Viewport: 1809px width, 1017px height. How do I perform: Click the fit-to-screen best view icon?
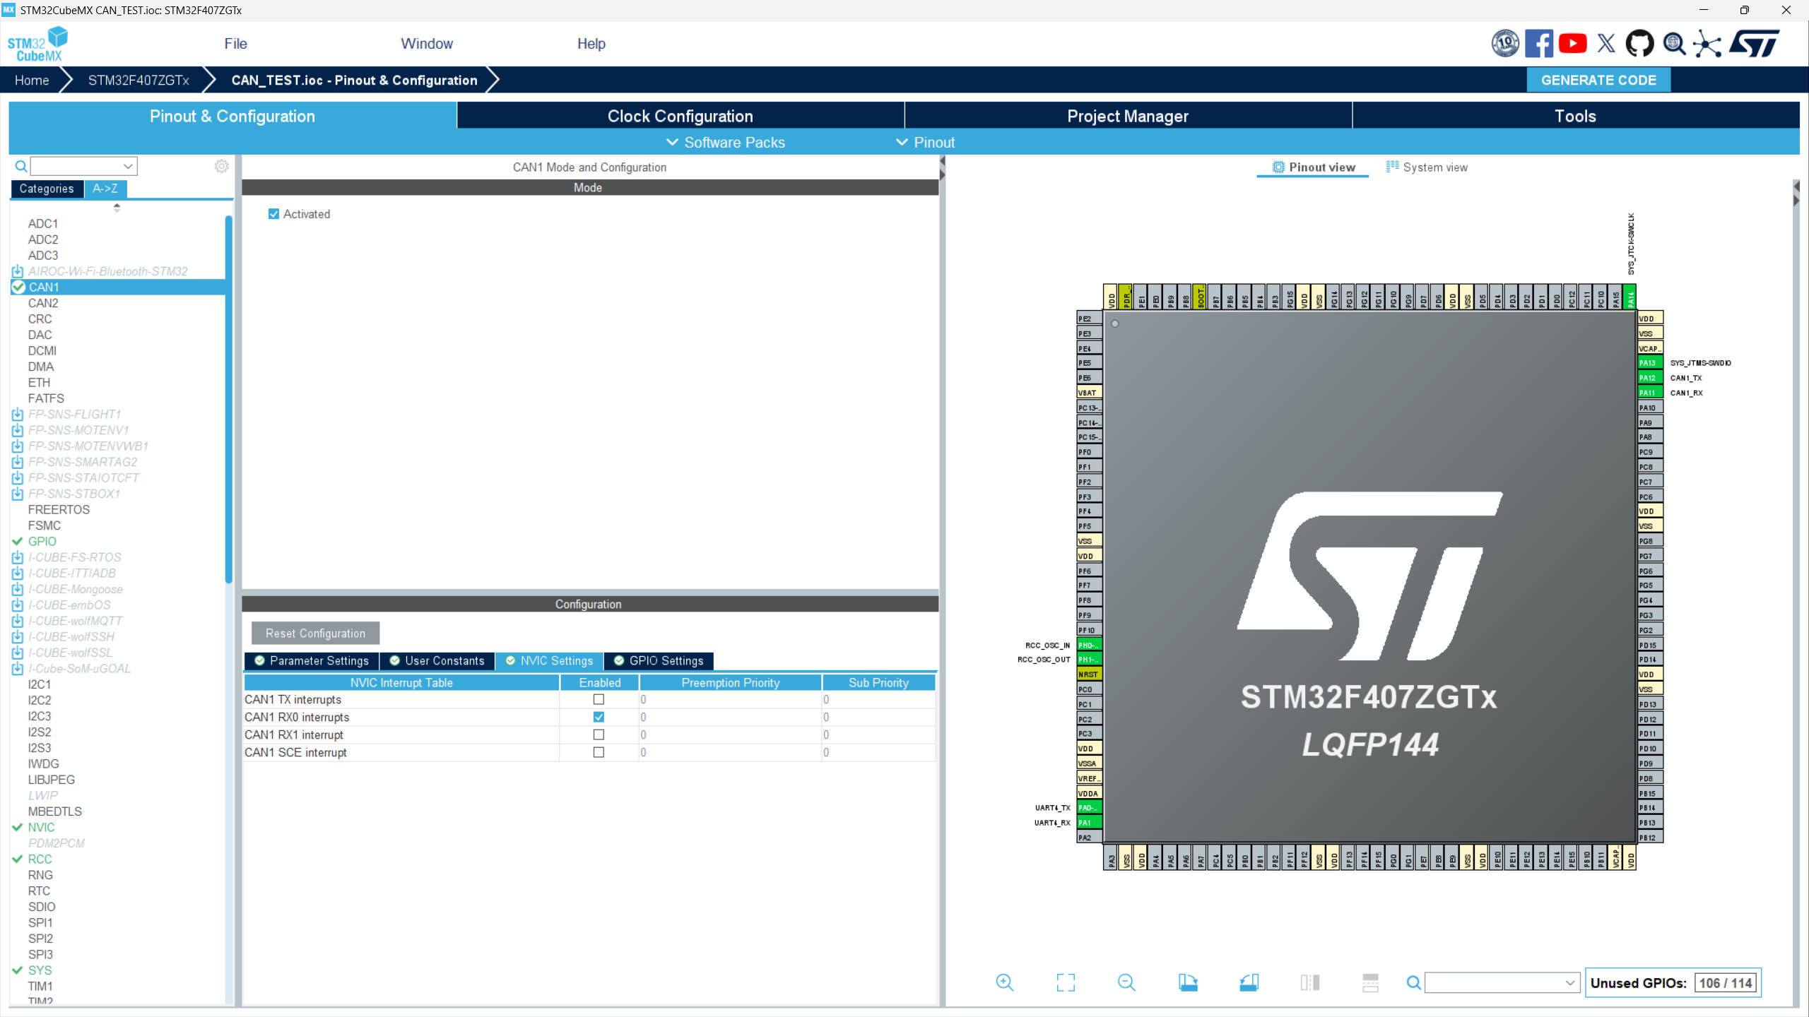pyautogui.click(x=1066, y=982)
